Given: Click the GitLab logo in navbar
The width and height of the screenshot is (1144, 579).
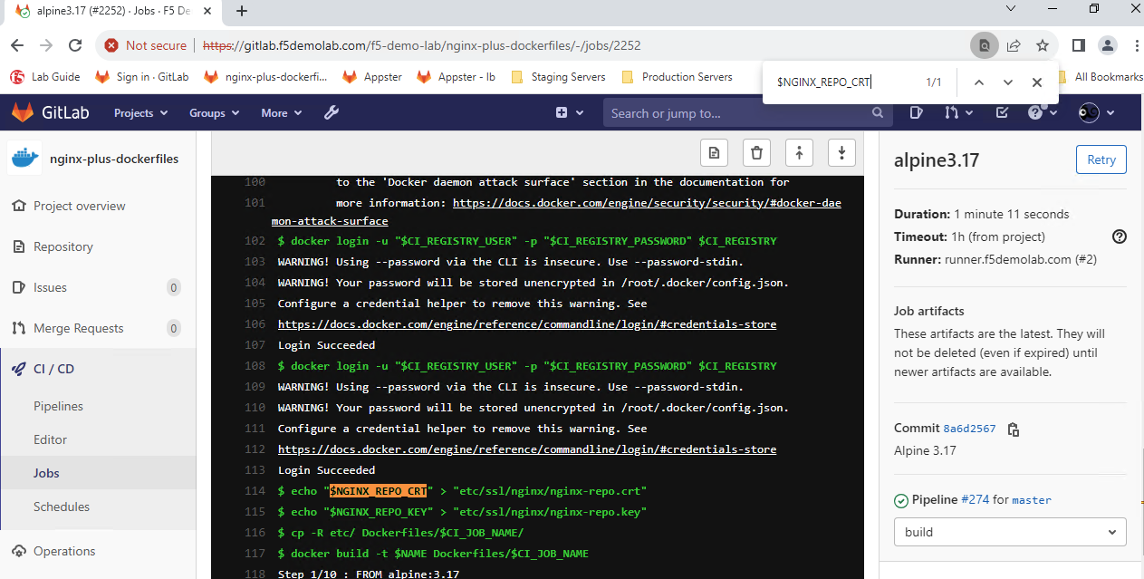Looking at the screenshot, I should (48, 112).
